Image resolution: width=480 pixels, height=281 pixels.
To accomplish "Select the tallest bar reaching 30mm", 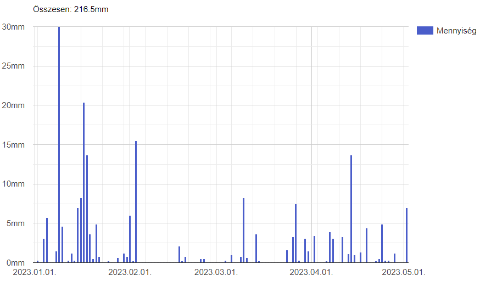I will click(x=59, y=144).
